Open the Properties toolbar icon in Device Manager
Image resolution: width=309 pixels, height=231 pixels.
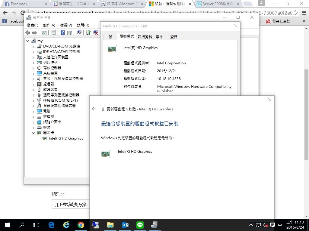53,32
